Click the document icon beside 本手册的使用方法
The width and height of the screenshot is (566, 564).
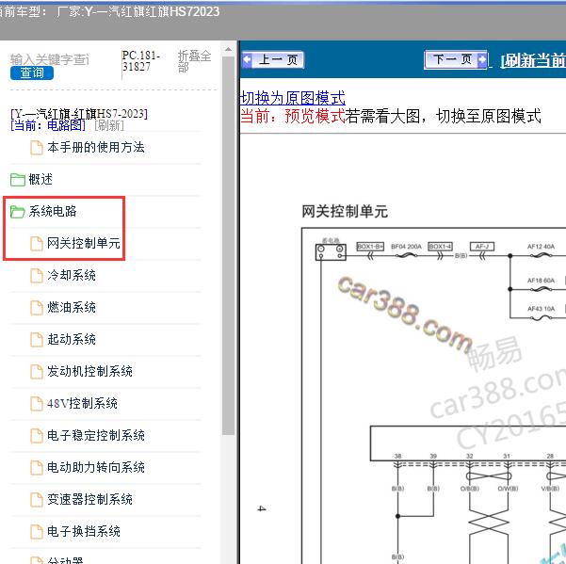point(36,148)
